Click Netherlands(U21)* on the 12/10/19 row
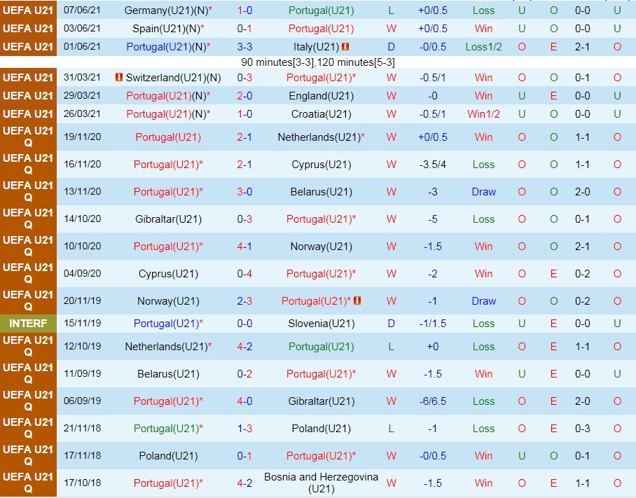Viewport: 636px width, 498px height. pyautogui.click(x=168, y=347)
